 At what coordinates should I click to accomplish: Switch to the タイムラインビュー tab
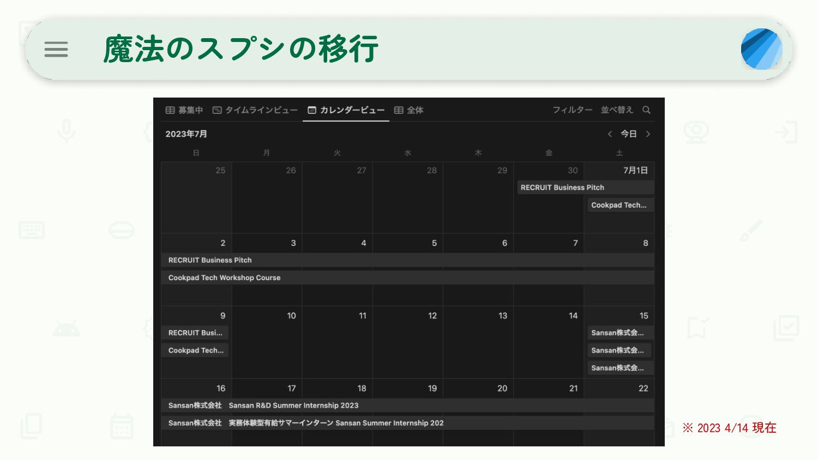pyautogui.click(x=255, y=110)
